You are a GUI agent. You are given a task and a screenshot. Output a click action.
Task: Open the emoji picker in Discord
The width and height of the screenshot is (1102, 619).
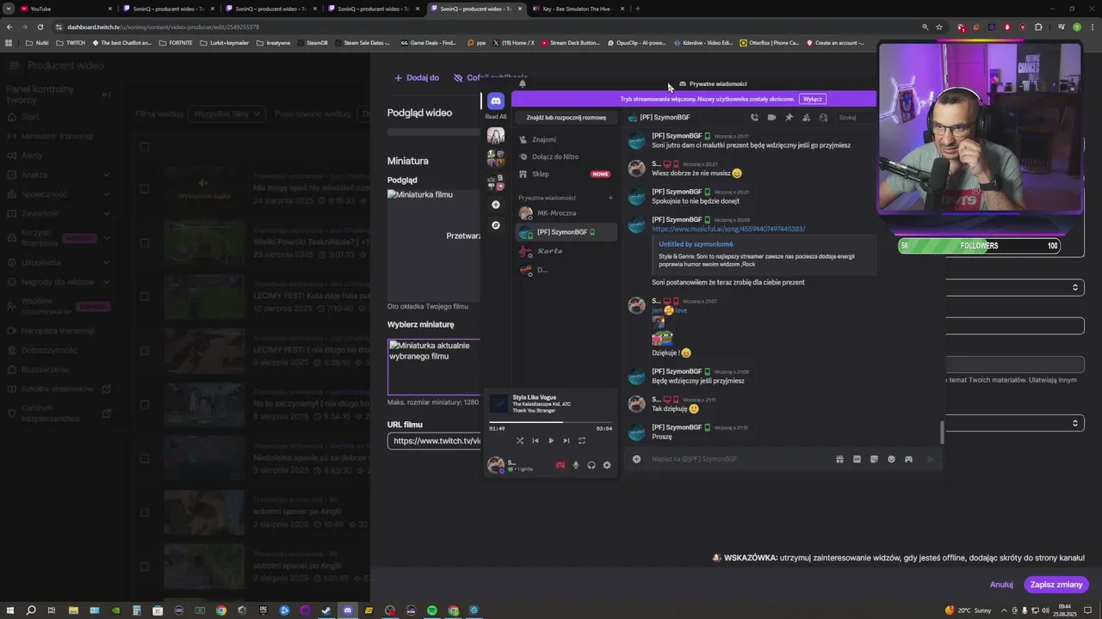[891, 459]
